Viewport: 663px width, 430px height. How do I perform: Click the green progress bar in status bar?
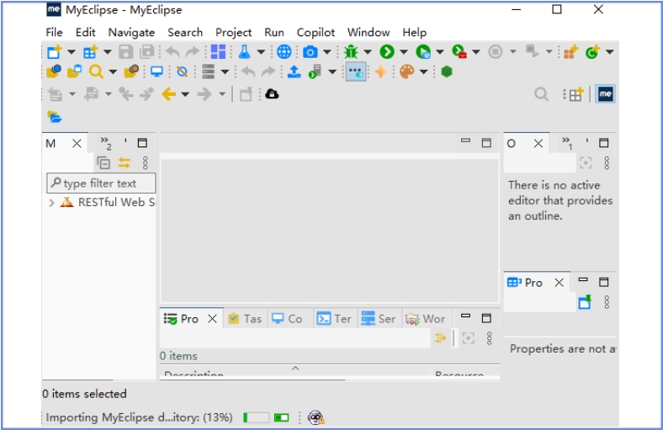point(257,417)
